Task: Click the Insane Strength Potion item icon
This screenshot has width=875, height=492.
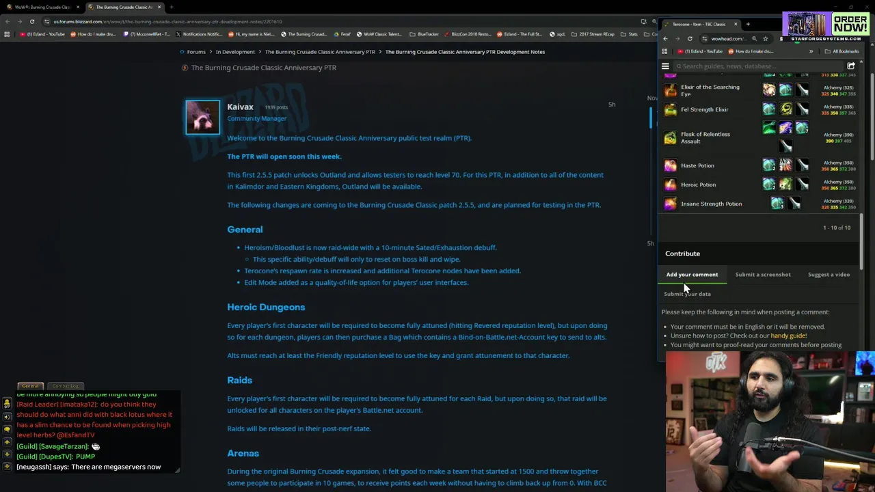Action: point(670,204)
